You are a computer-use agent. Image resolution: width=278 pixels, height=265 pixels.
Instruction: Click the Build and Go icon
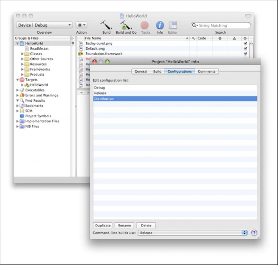[x=126, y=25]
